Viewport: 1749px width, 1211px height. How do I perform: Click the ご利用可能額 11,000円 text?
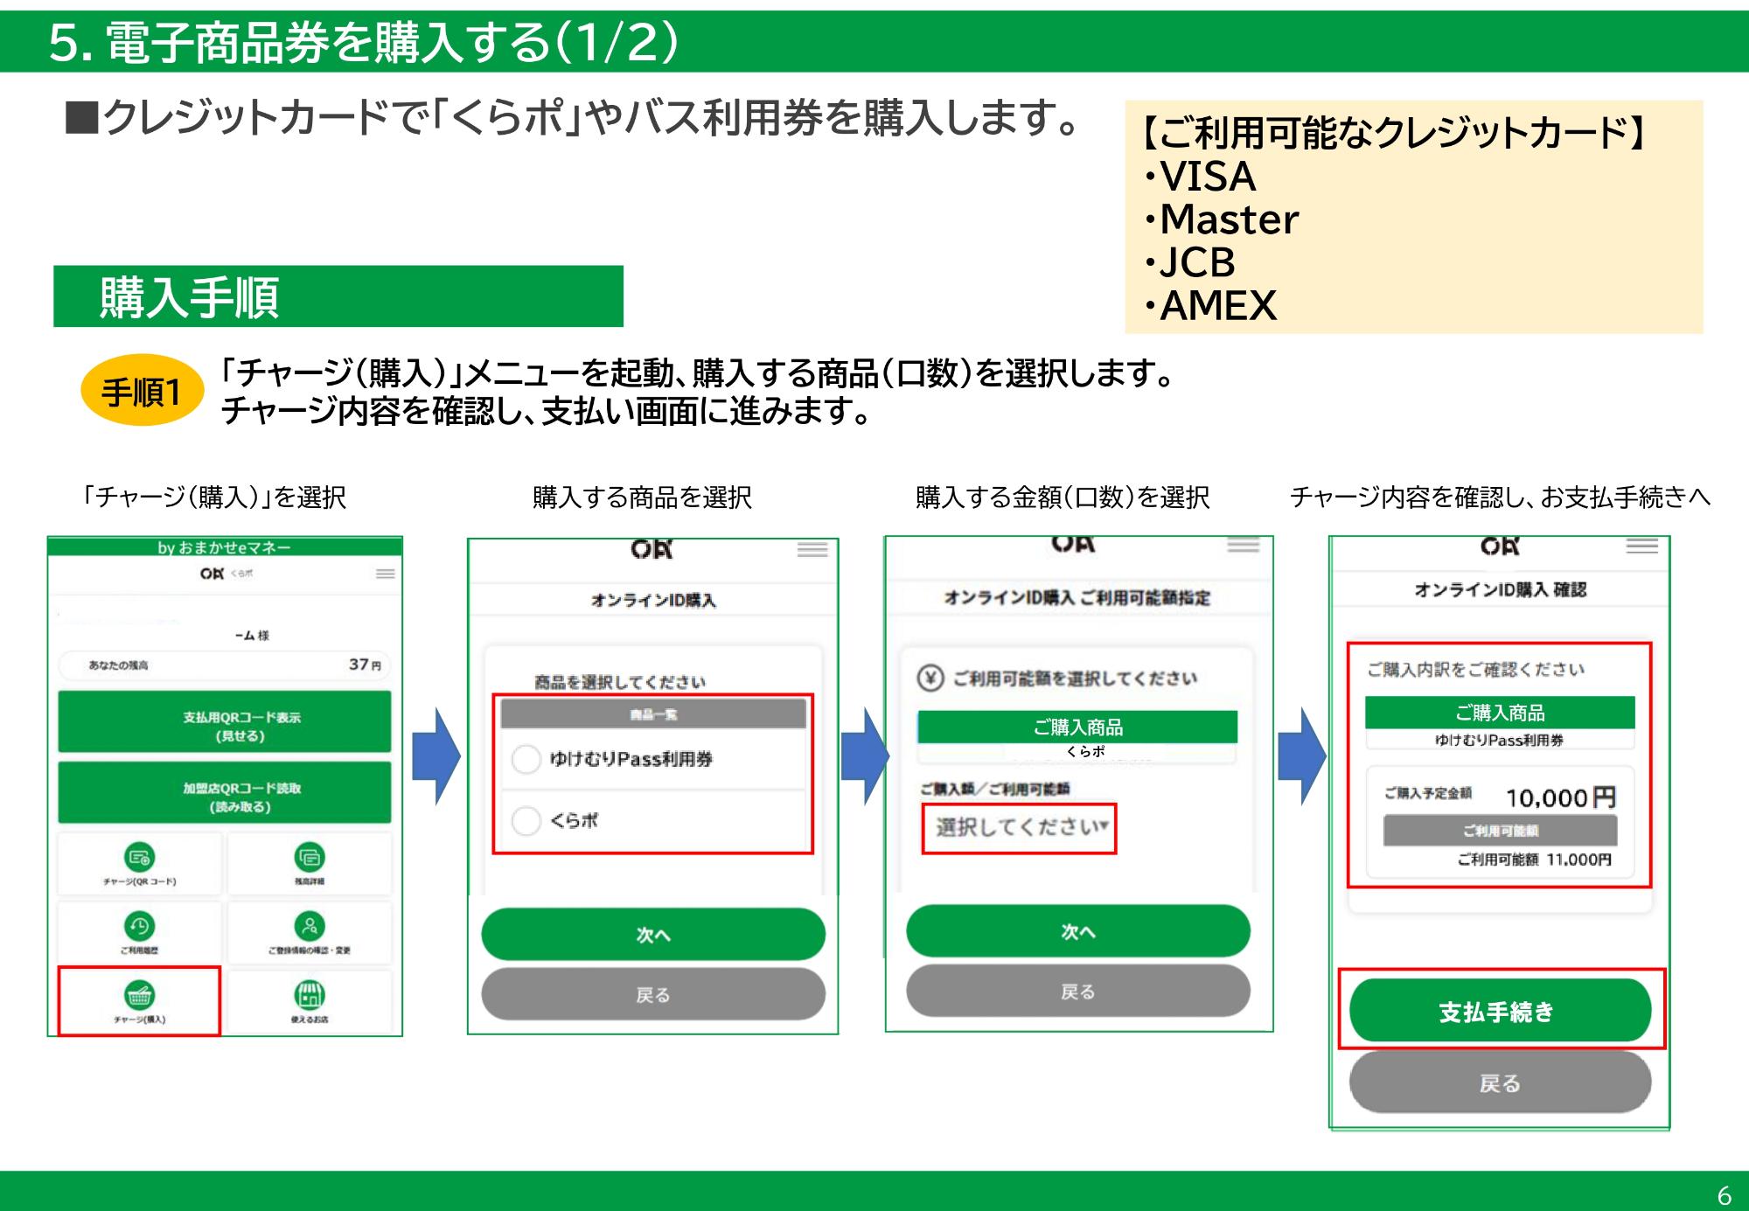(x=1534, y=860)
